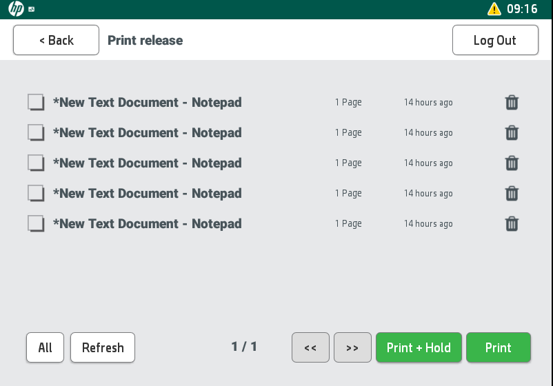Refresh the print job list
Screen dimensions: 553x386
click(x=103, y=347)
